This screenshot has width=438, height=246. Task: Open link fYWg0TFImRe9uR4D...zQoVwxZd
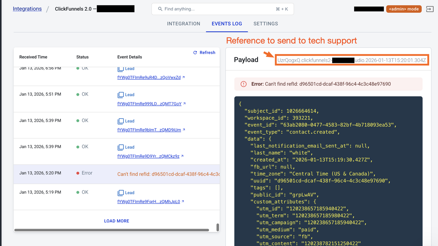pyautogui.click(x=149, y=78)
